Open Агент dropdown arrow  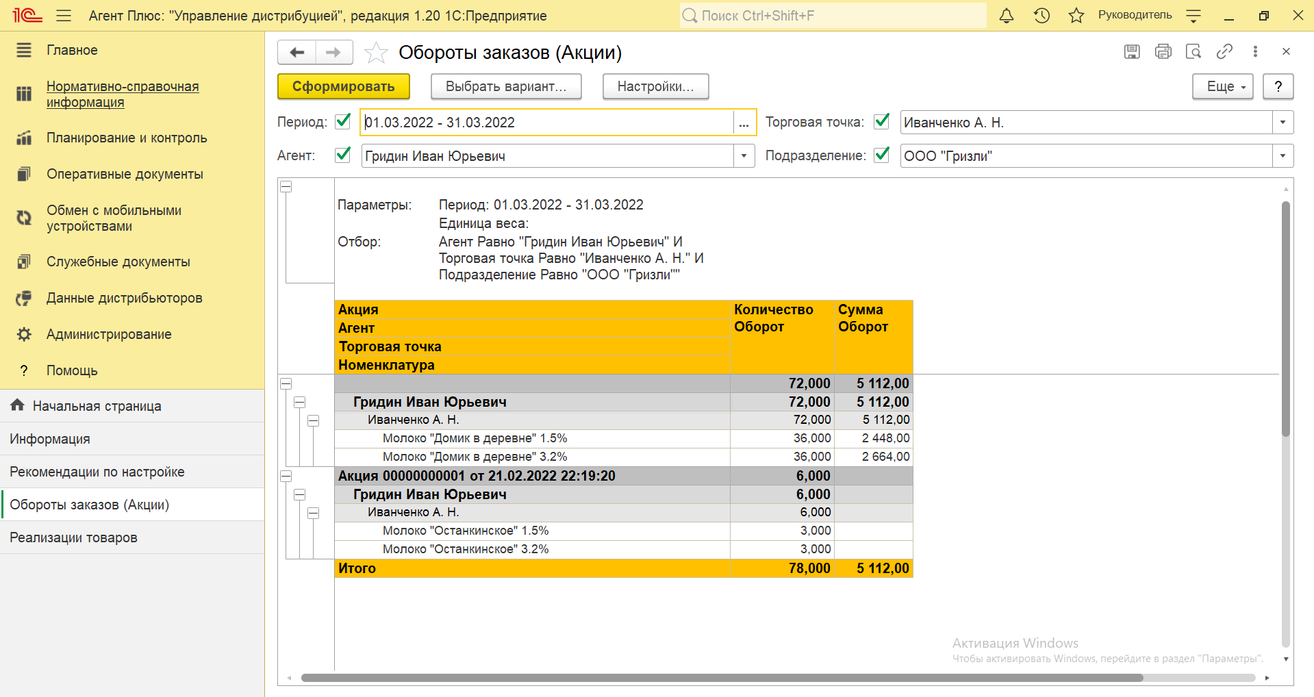[x=744, y=156]
